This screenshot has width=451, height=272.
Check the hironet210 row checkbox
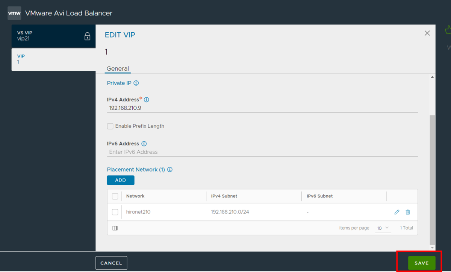click(x=115, y=212)
